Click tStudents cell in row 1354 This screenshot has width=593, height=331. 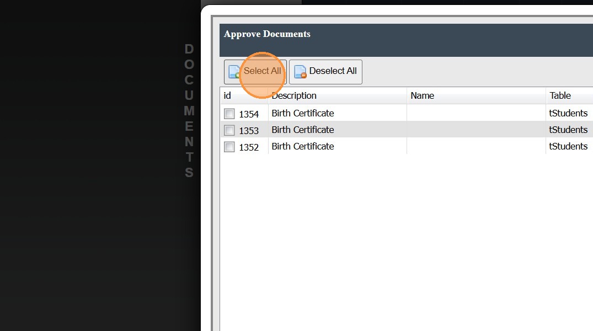tap(568, 113)
